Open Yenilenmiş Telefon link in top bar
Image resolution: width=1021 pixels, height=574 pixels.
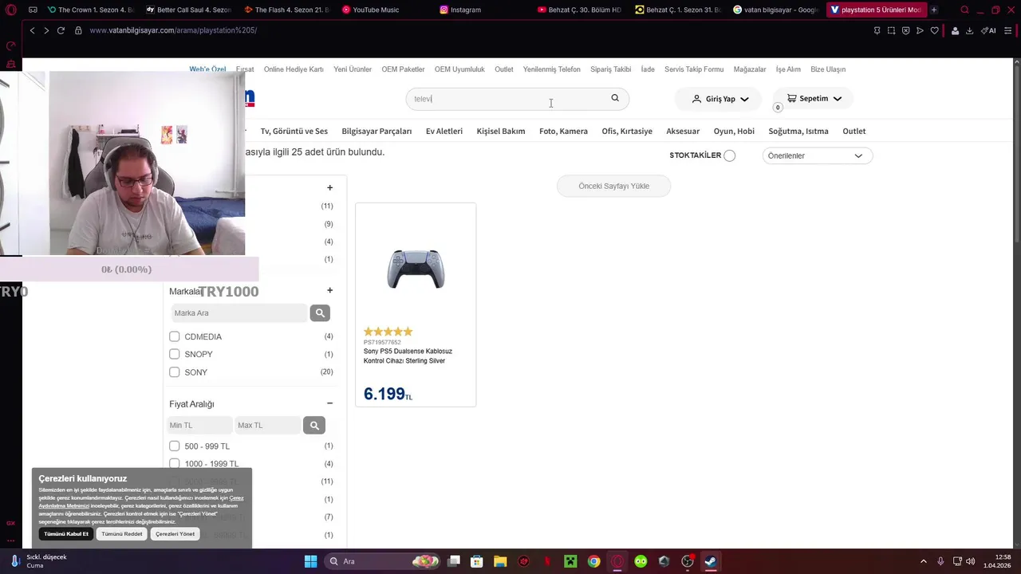(552, 69)
